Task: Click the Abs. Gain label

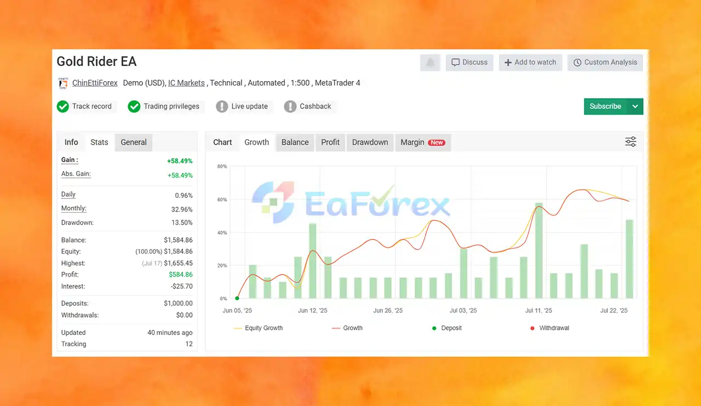Action: (x=76, y=174)
